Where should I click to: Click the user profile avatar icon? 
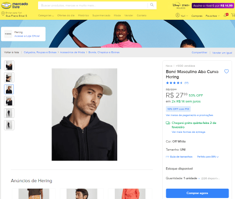coord(178,15)
